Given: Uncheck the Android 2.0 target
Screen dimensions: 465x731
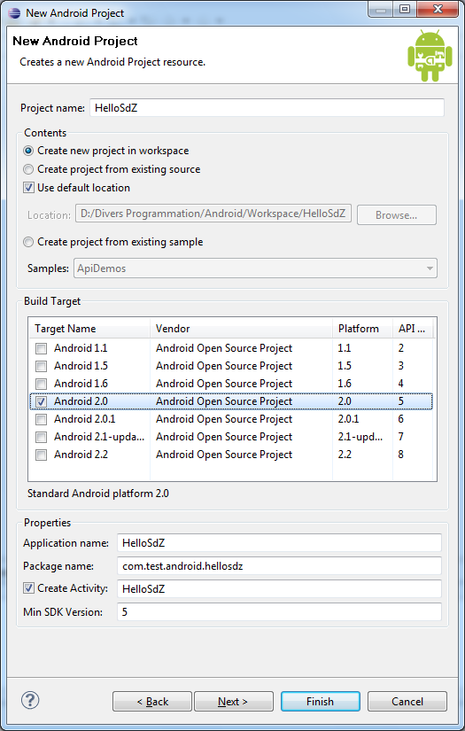Looking at the screenshot, I should 42,401.
